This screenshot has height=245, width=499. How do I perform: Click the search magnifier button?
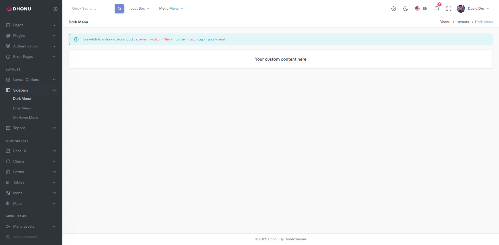click(x=119, y=9)
